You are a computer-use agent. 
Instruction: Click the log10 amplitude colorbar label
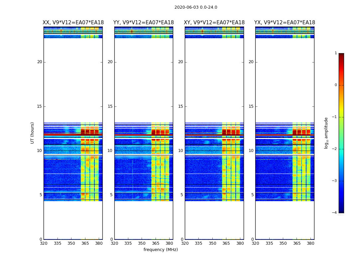point(326,133)
